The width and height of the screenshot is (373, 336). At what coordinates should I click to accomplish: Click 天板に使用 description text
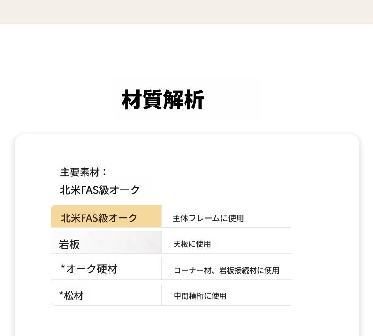click(x=192, y=244)
